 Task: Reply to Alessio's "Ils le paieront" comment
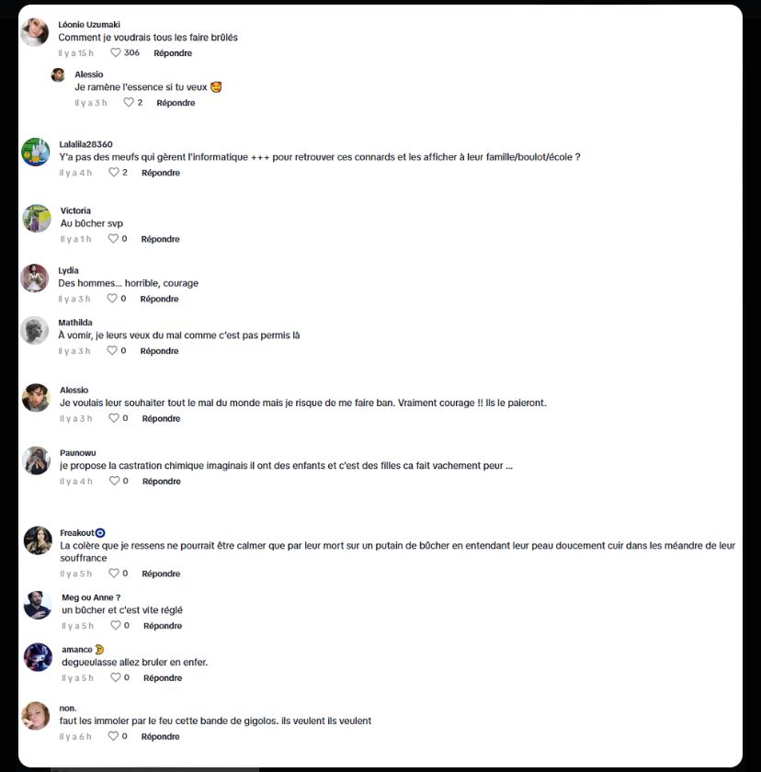(161, 418)
